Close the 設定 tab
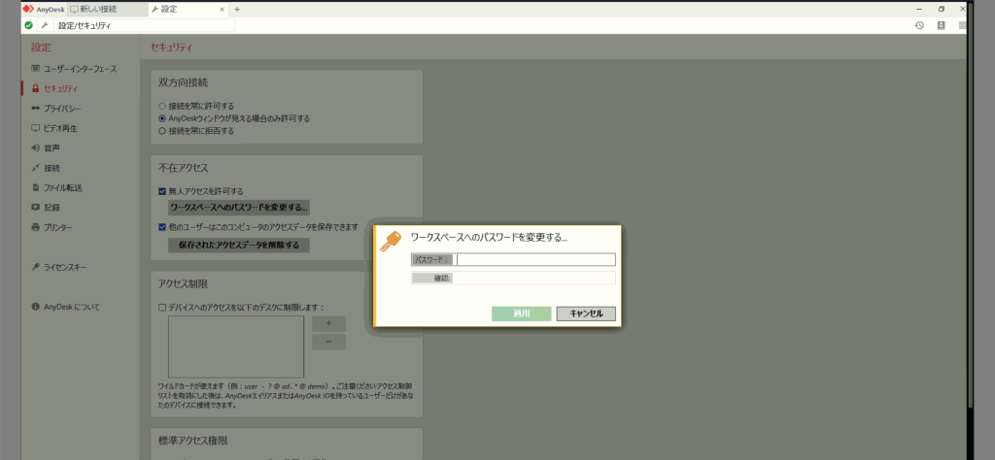Image resolution: width=995 pixels, height=460 pixels. click(x=223, y=10)
